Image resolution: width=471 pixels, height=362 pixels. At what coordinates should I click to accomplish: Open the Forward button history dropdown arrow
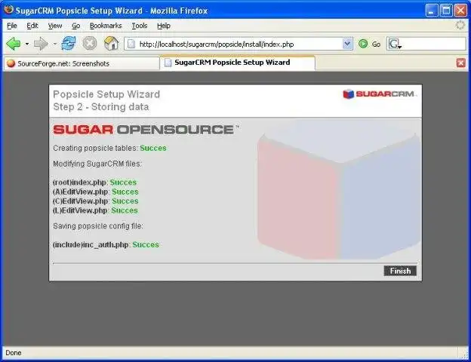point(54,44)
